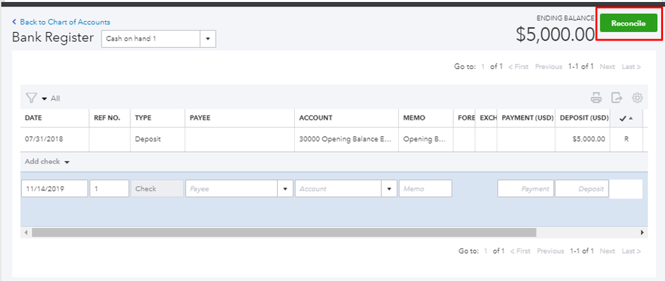The width and height of the screenshot is (665, 281).
Task: Click Next in the top pagination
Action: [607, 66]
